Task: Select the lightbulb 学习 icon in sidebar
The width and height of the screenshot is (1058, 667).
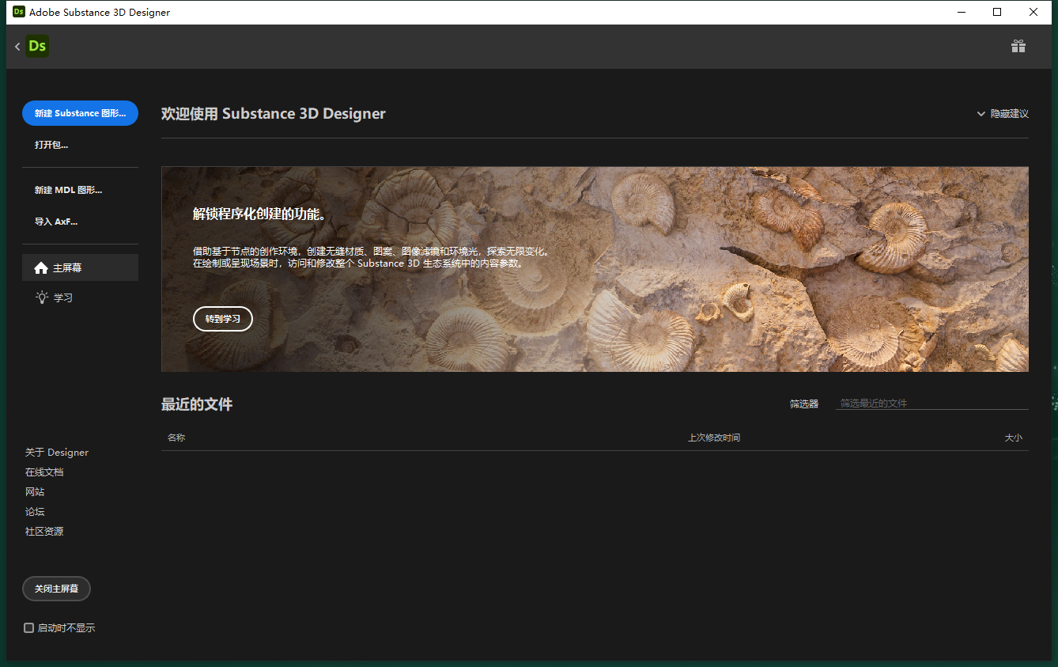Action: [x=41, y=297]
